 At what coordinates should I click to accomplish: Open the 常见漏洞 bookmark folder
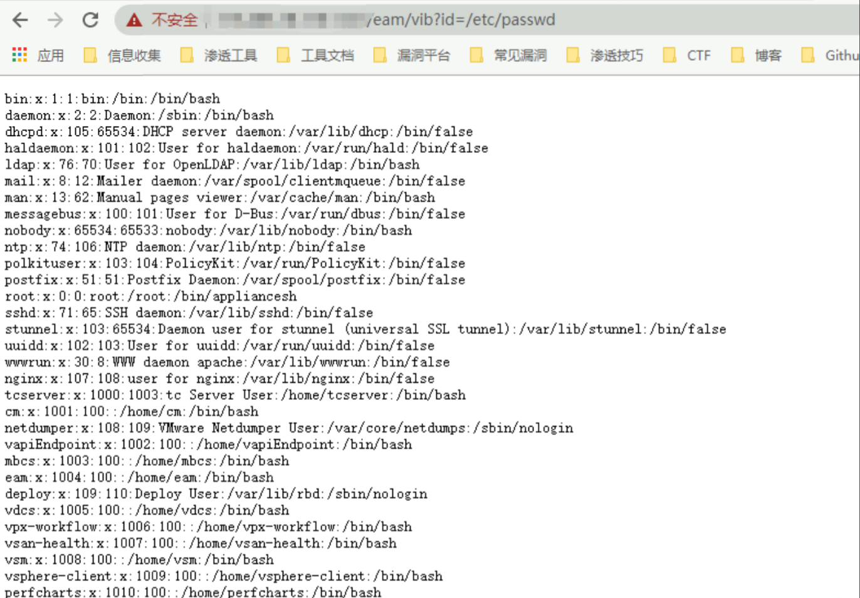[x=510, y=56]
